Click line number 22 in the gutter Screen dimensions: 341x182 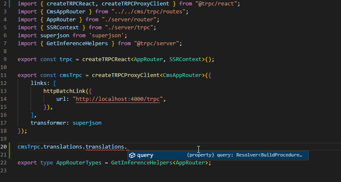[3, 163]
